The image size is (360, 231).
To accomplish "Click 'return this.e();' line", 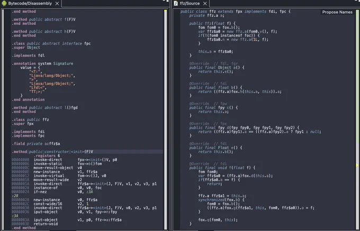I will (215, 71).
